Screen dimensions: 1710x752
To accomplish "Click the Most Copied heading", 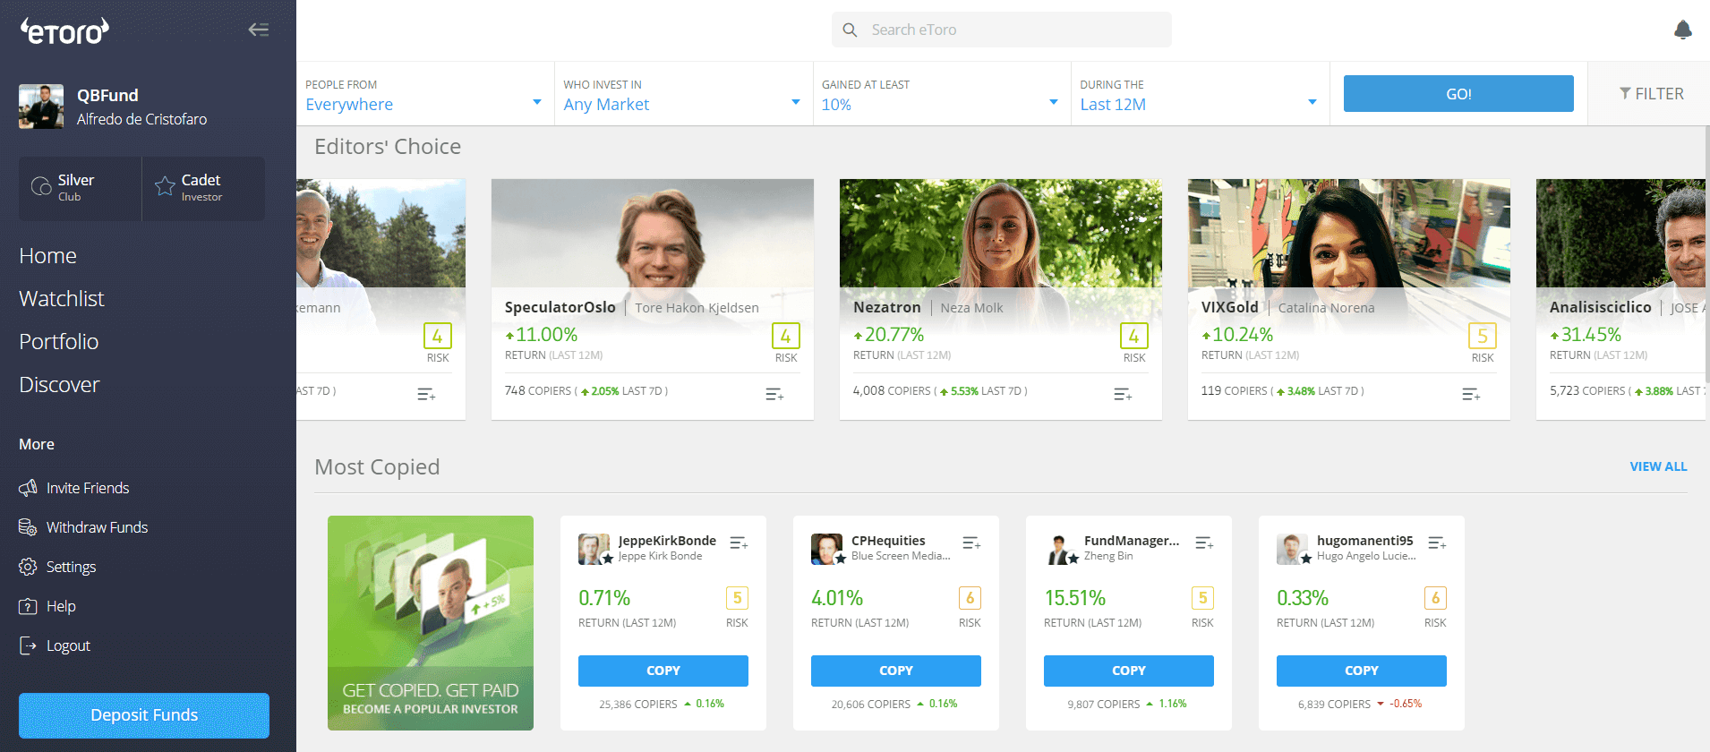I will 377,467.
